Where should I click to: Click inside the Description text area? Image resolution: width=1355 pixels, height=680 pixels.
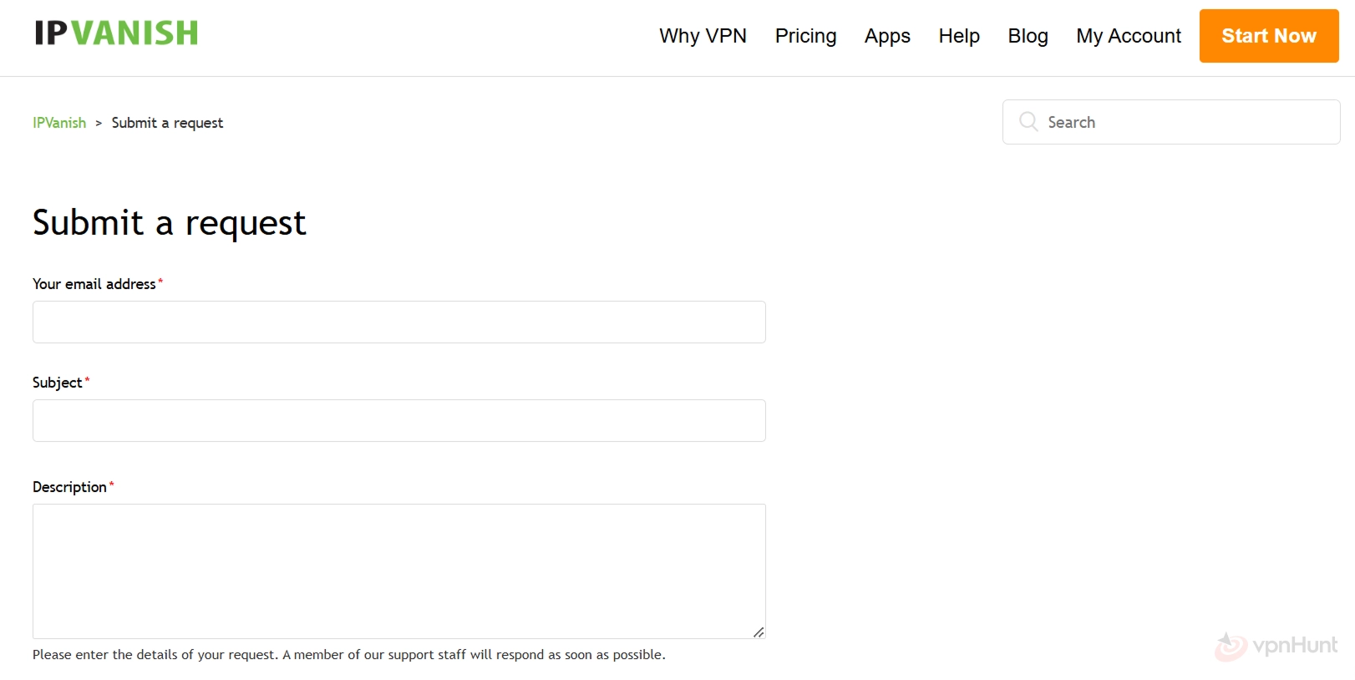[398, 571]
